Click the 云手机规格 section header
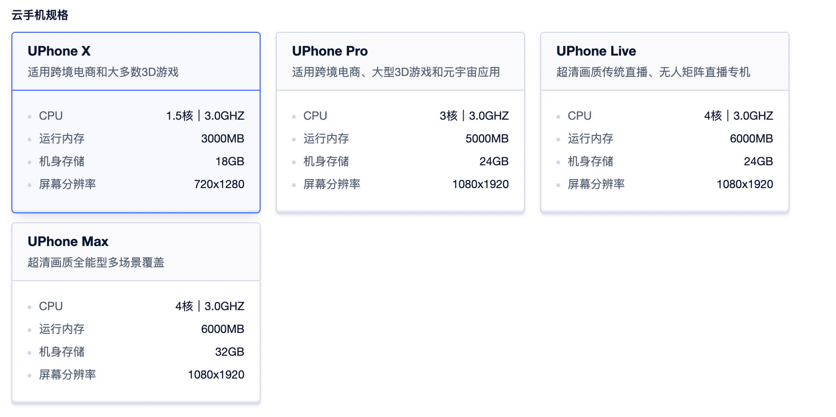 40,15
